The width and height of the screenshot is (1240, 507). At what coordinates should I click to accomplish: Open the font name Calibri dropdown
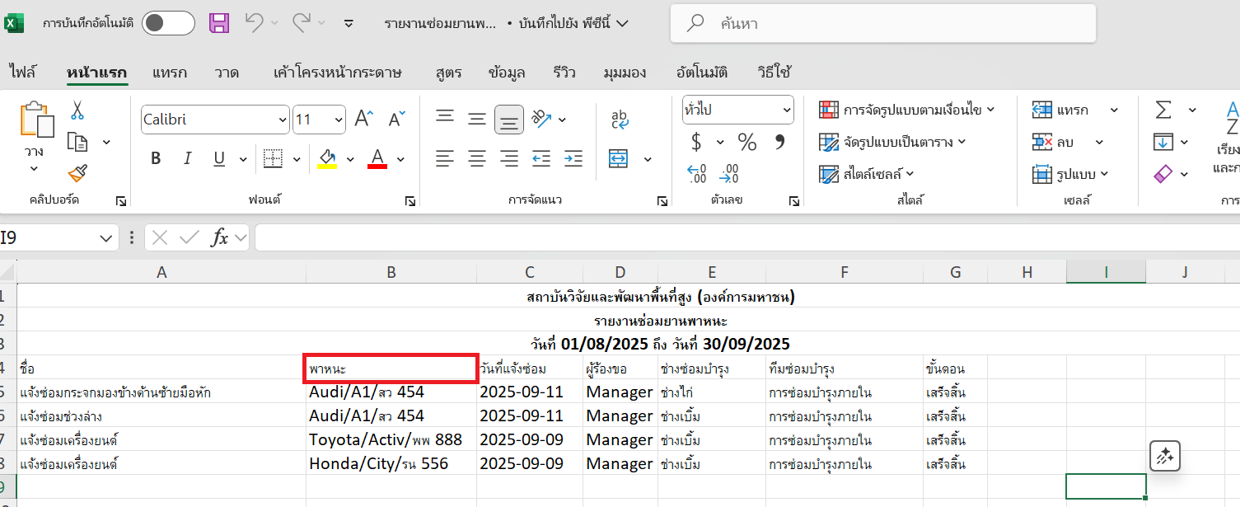(281, 120)
